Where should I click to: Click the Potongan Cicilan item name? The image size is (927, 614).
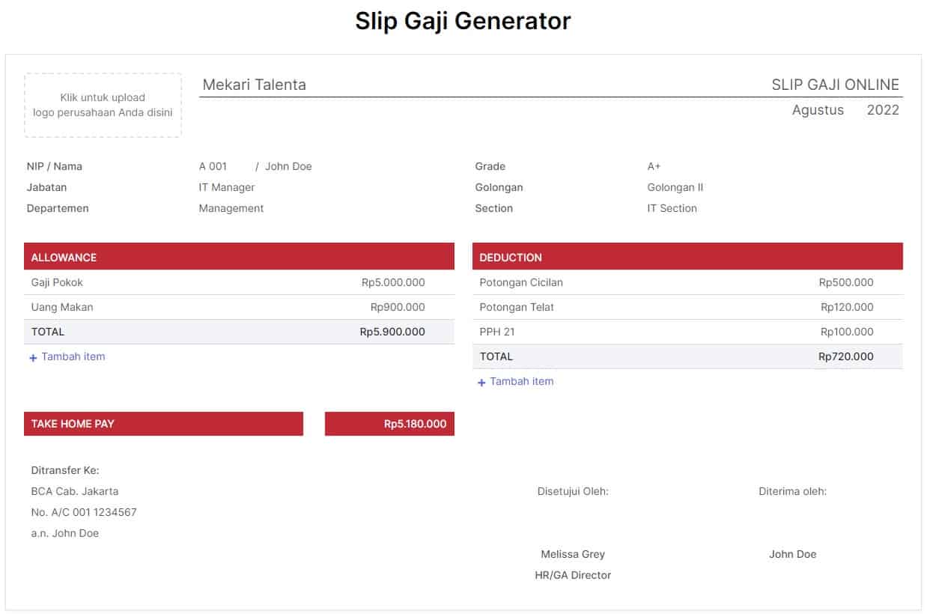coord(521,282)
